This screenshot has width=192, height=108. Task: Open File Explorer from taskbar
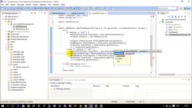[23, 106]
